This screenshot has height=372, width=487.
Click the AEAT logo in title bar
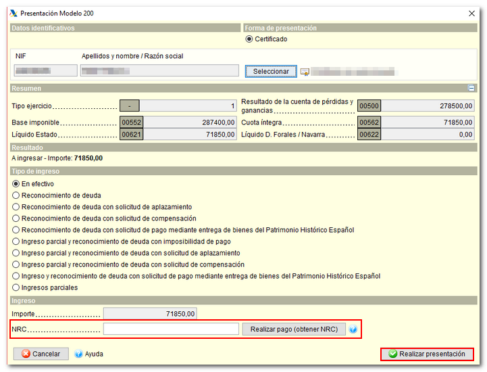[x=13, y=13]
